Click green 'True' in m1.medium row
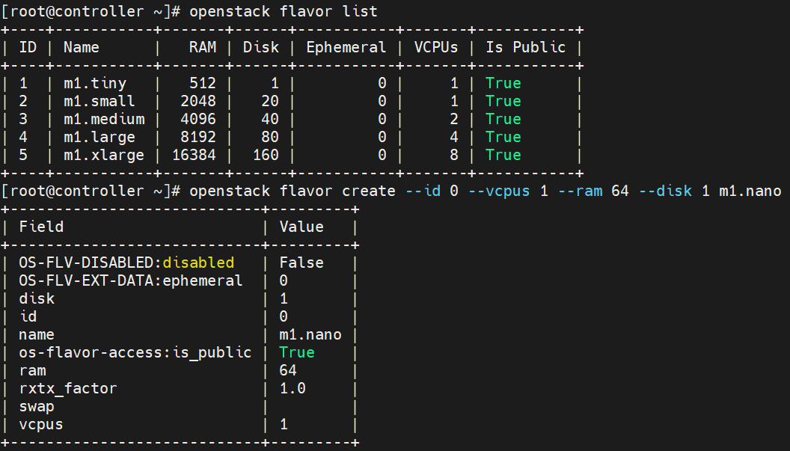The width and height of the screenshot is (790, 451). (x=503, y=119)
